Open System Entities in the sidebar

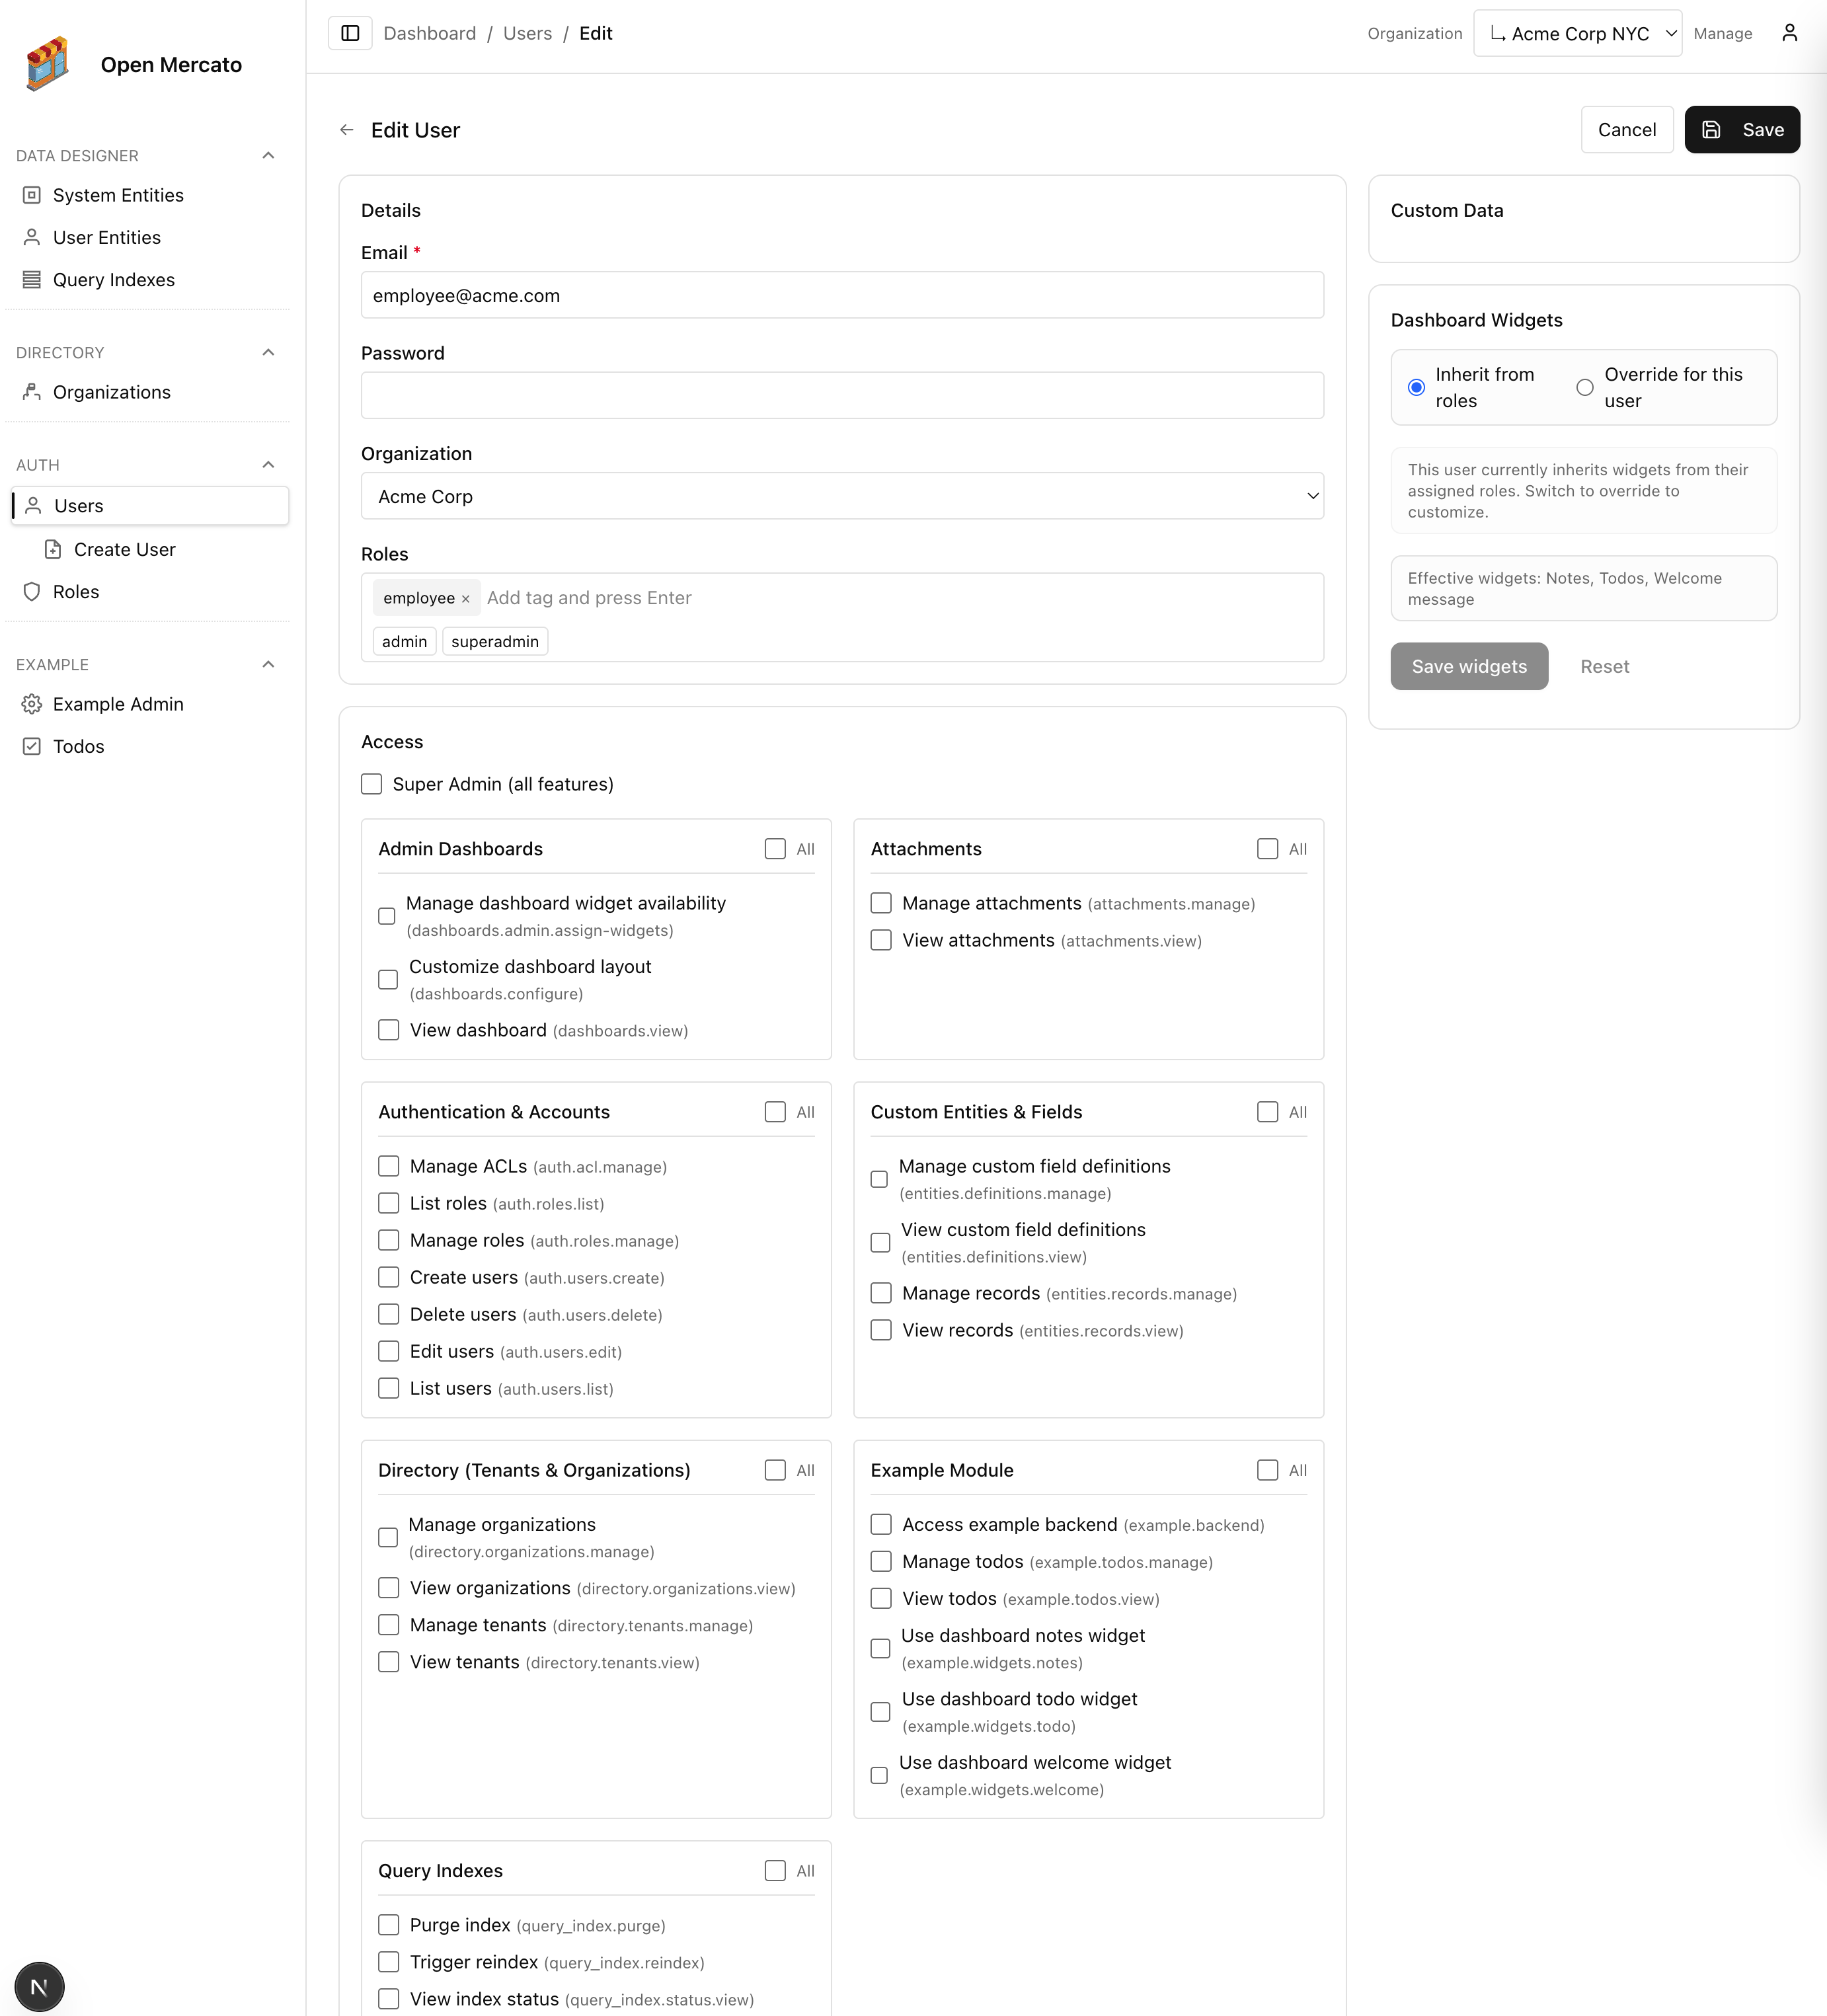point(117,195)
